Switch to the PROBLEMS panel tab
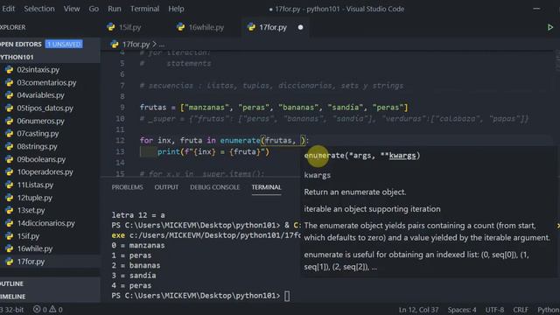560x315 pixels. point(127,187)
